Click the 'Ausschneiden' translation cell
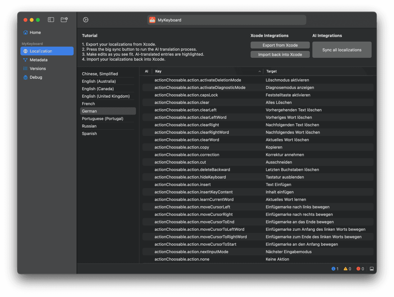 point(279,162)
